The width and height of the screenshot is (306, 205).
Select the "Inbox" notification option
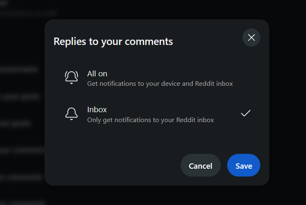click(x=157, y=114)
